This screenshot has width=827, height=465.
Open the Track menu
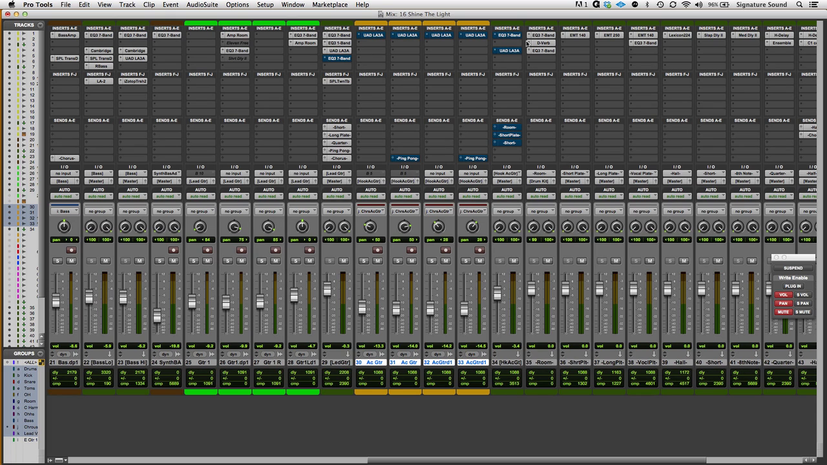127,5
